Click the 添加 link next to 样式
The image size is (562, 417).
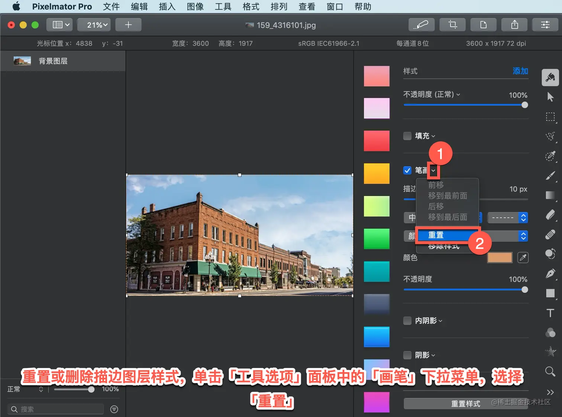tap(520, 71)
